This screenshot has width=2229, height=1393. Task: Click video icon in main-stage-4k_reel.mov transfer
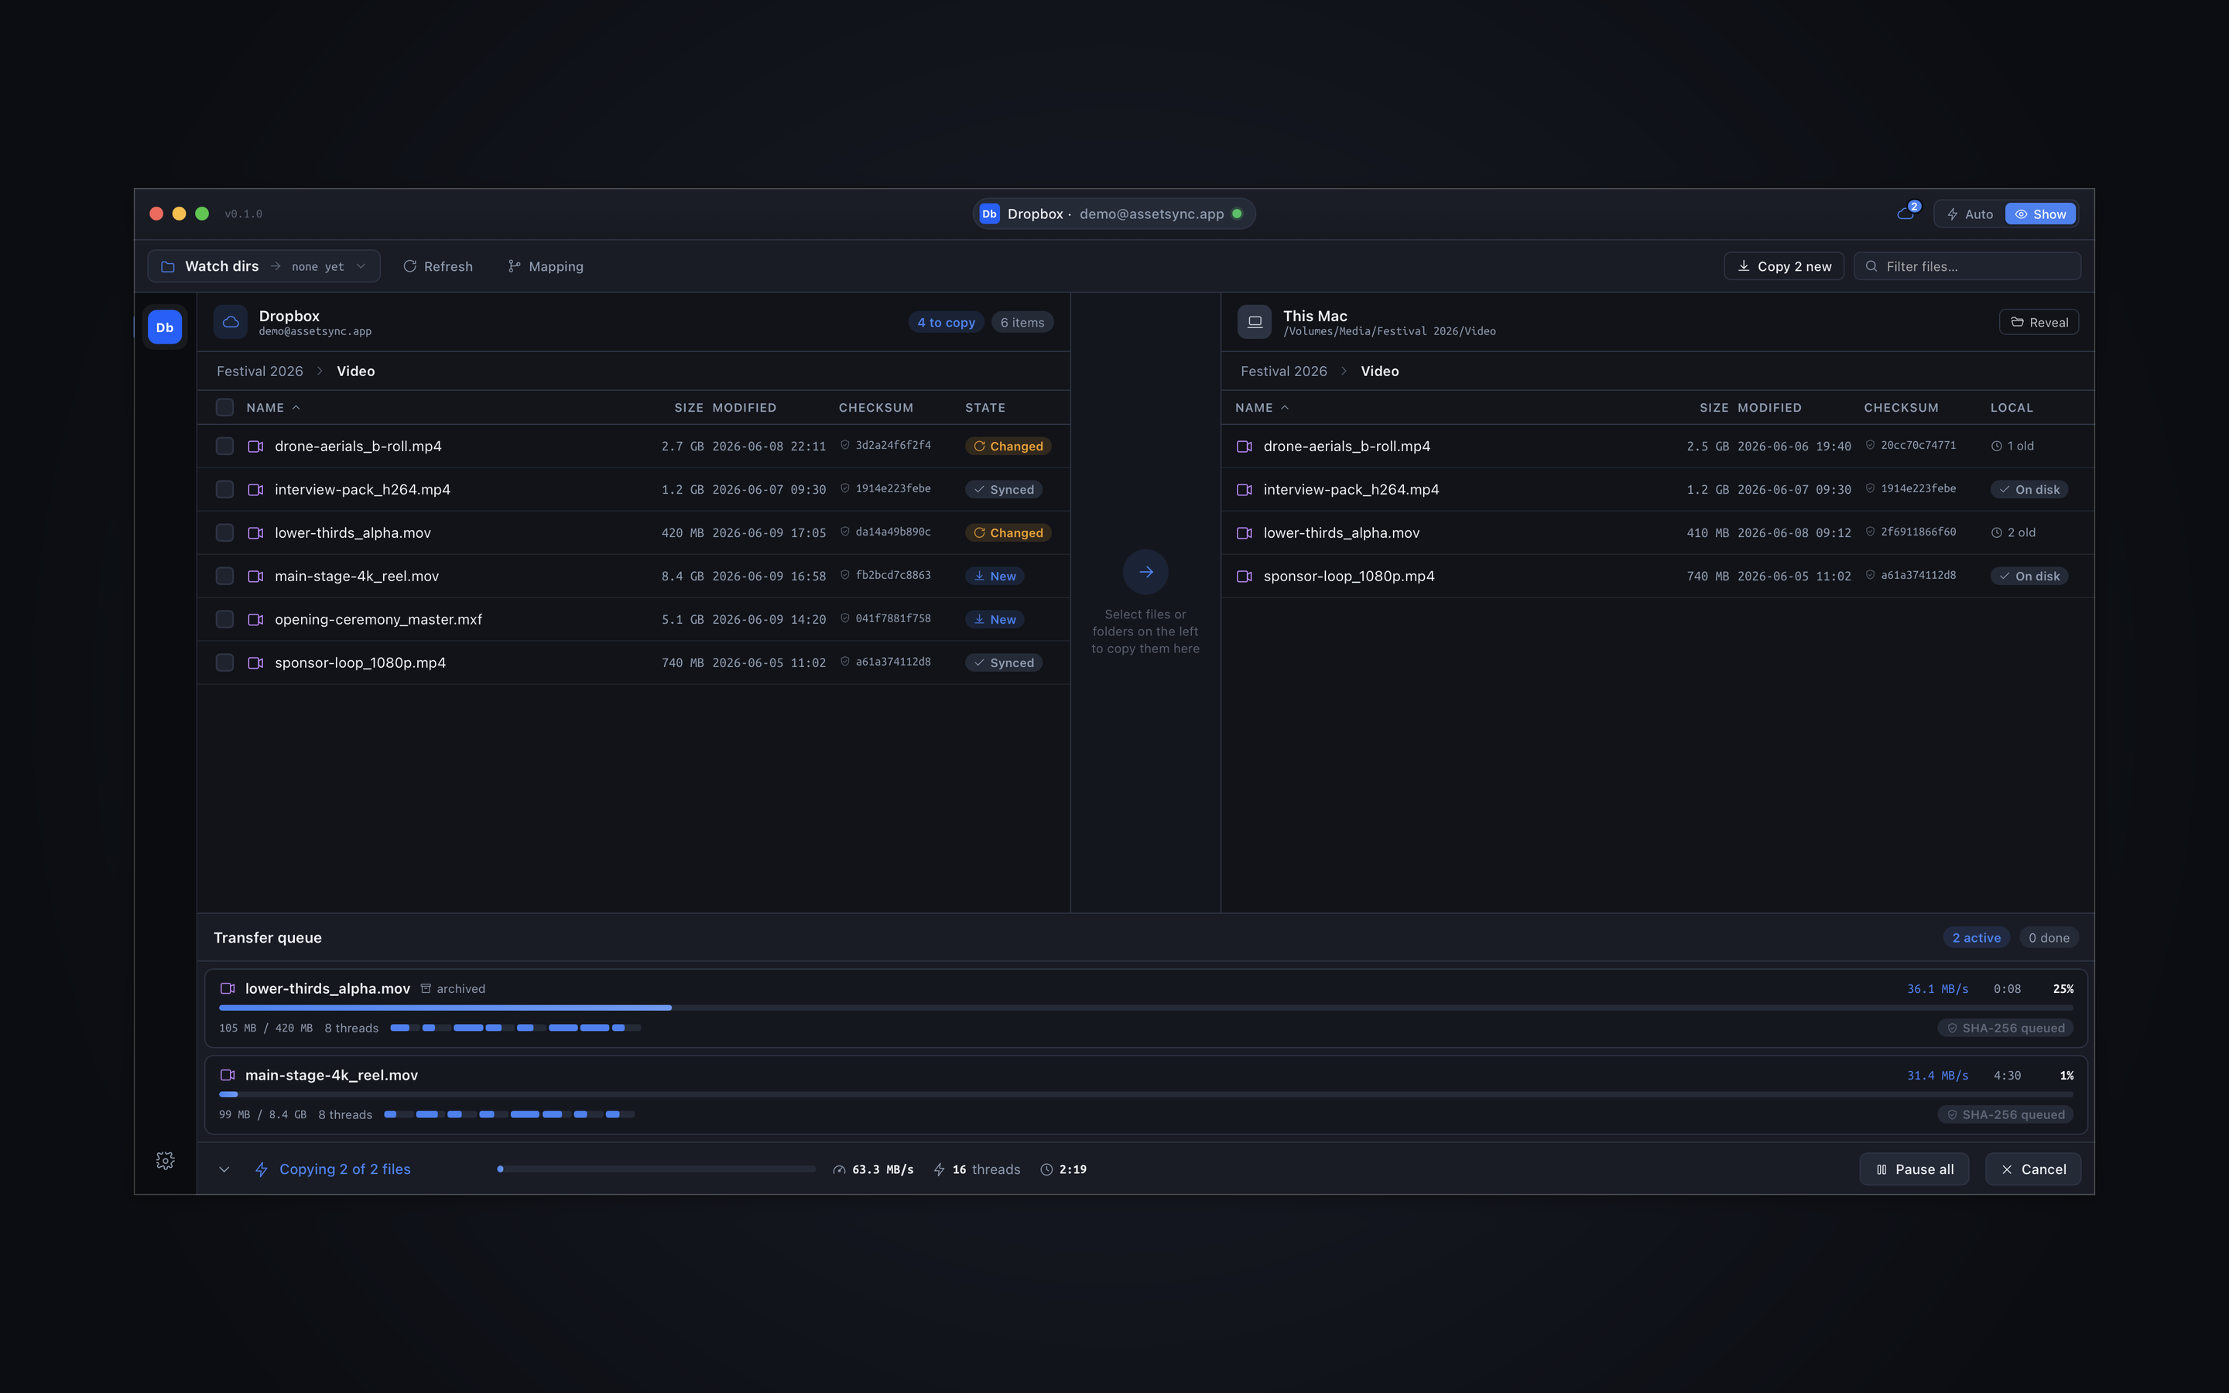point(228,1075)
